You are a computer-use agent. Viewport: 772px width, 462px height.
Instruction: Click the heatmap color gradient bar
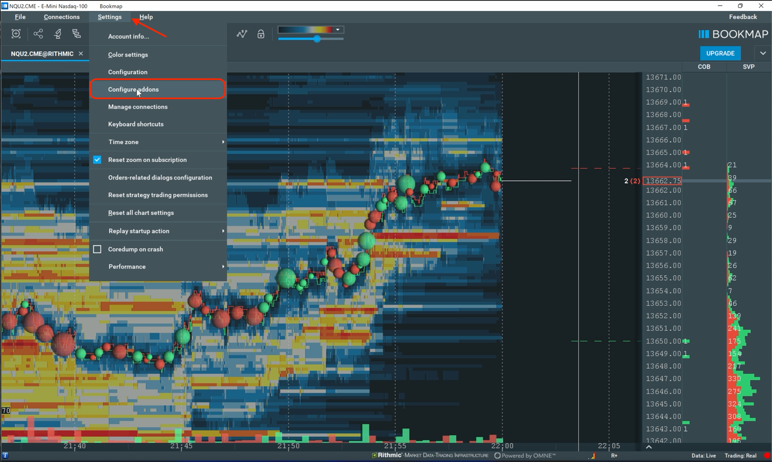[x=306, y=30]
